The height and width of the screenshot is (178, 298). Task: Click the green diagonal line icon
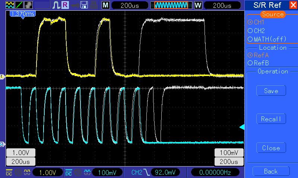(x=19, y=5)
